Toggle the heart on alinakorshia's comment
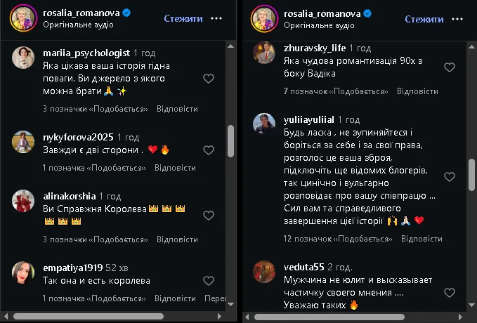This screenshot has height=323, width=477. point(209,216)
